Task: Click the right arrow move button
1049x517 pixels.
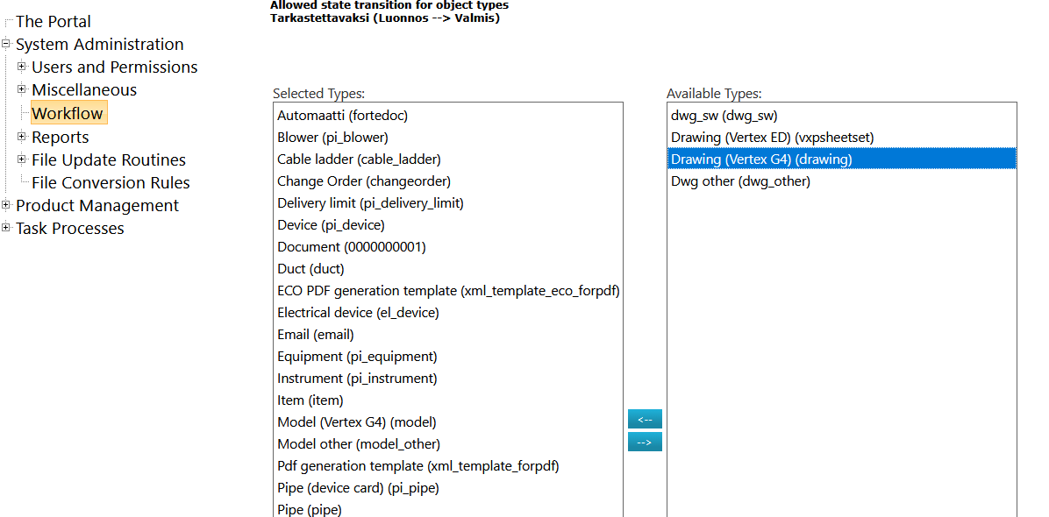Action: tap(645, 443)
